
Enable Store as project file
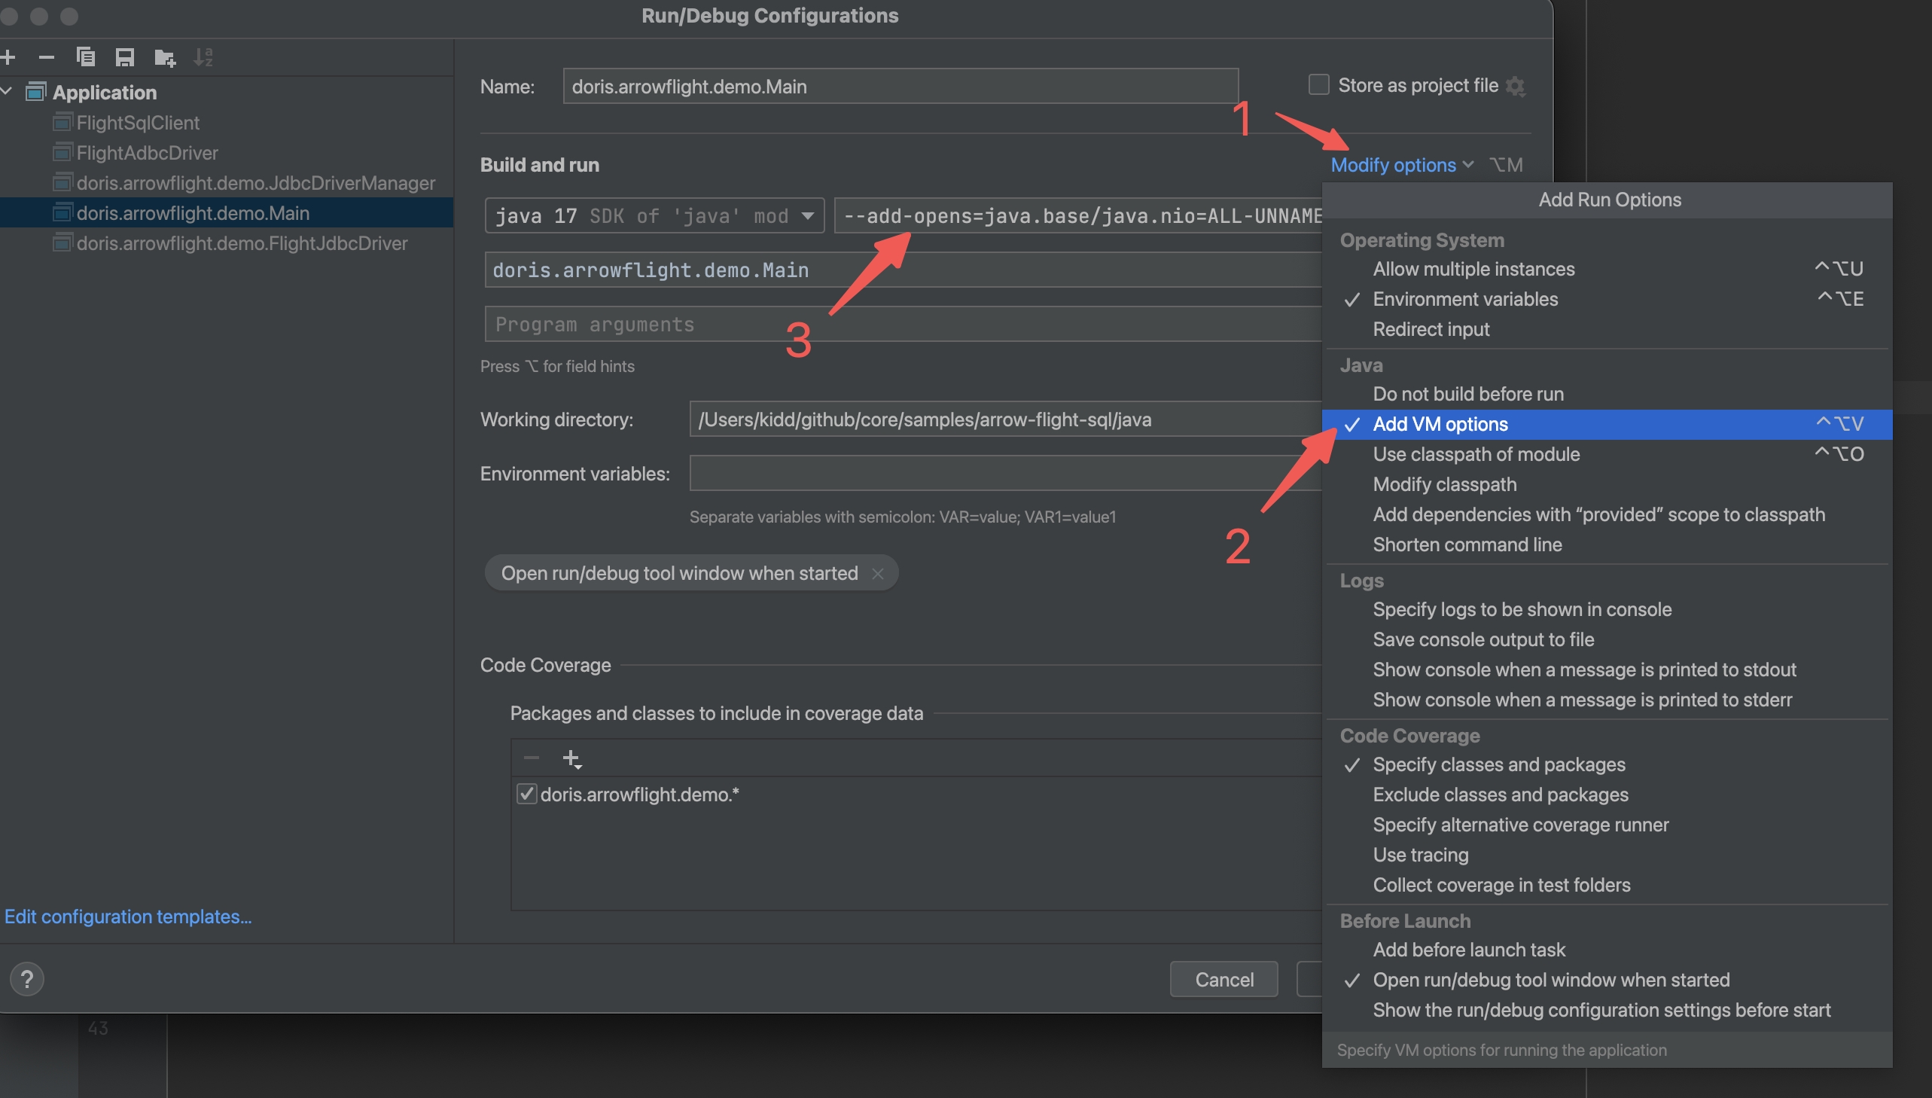[1318, 85]
